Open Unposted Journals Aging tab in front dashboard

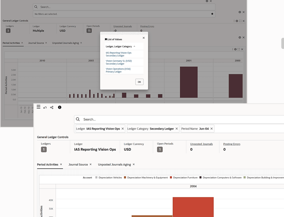click(114, 164)
